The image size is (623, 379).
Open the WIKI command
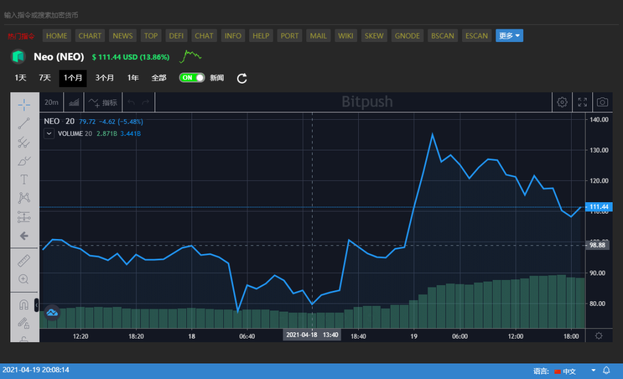(x=346, y=36)
